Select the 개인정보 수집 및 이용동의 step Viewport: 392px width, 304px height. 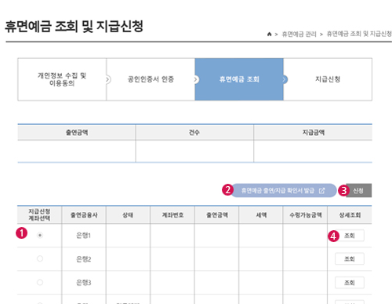[62, 79]
